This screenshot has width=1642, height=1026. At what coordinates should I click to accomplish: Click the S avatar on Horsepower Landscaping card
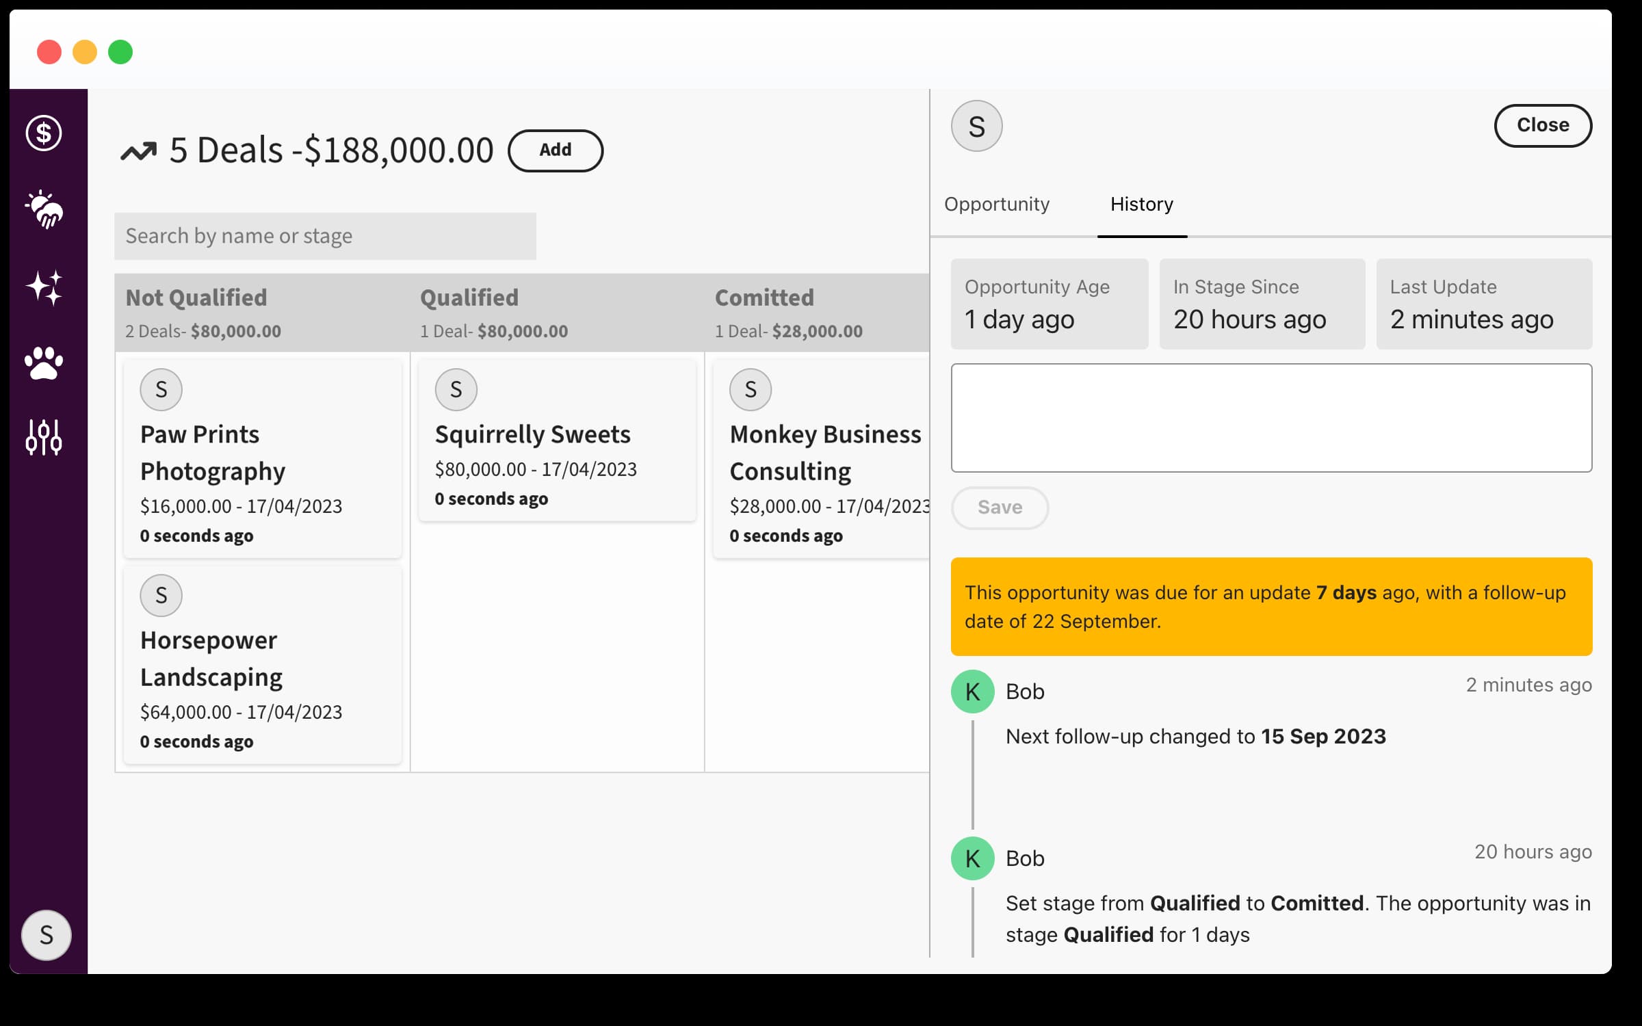coord(161,595)
